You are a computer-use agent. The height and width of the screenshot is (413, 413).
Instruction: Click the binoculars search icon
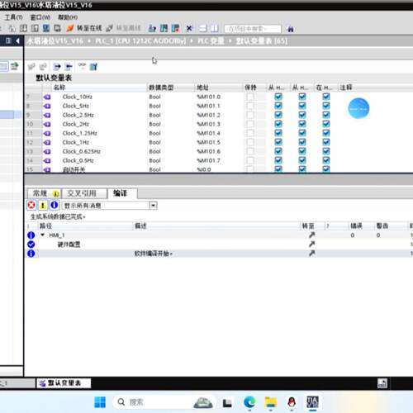click(290, 29)
